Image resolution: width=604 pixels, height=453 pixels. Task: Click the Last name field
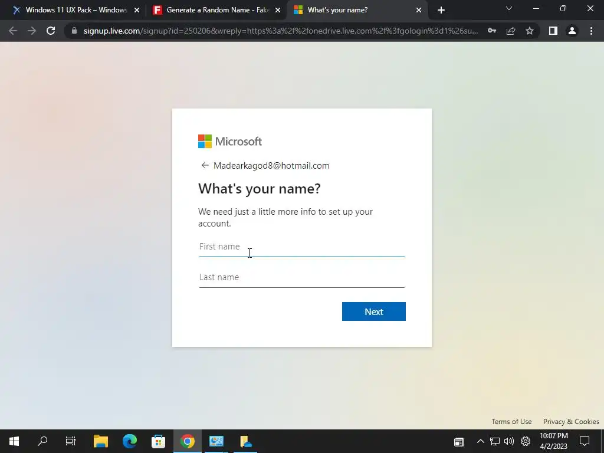tap(301, 277)
